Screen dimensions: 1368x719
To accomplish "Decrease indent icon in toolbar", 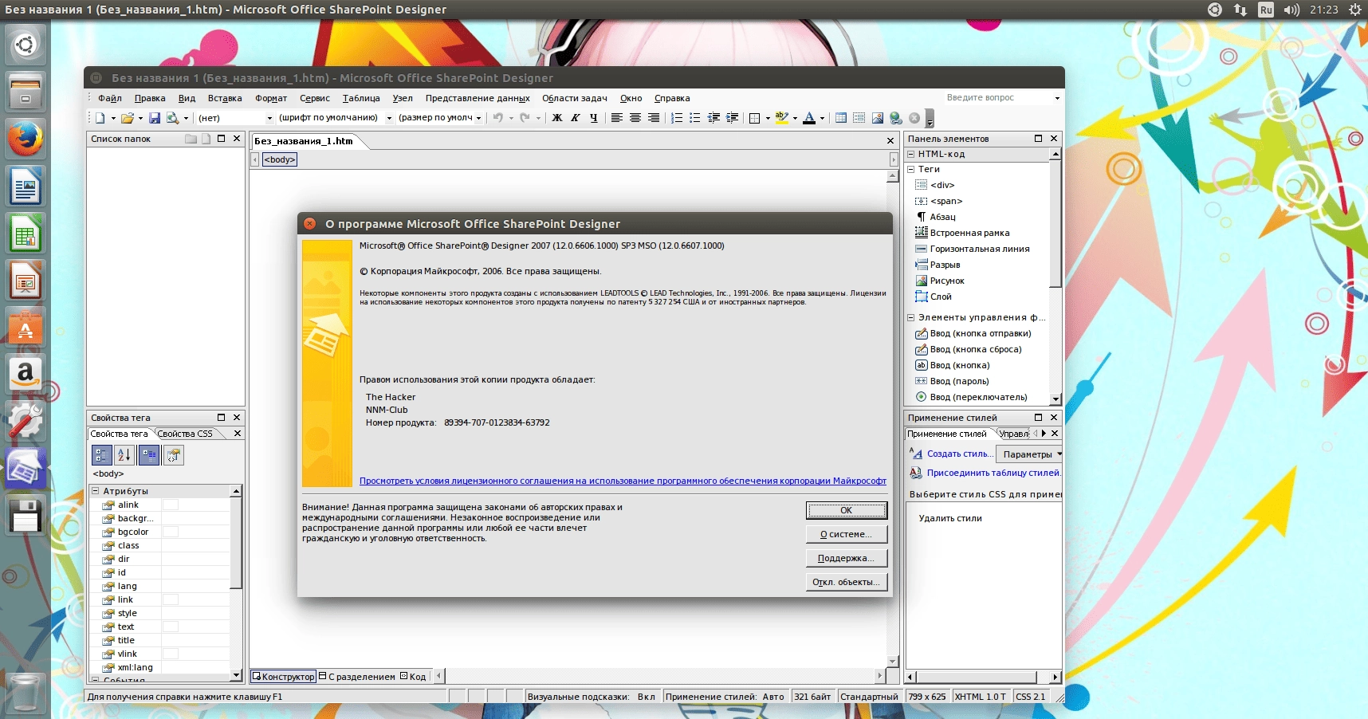I will 713,118.
